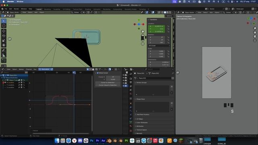The height and width of the screenshot is (145, 258).
Task: Open Premiere Pro from the Dock
Action: coord(98,141)
